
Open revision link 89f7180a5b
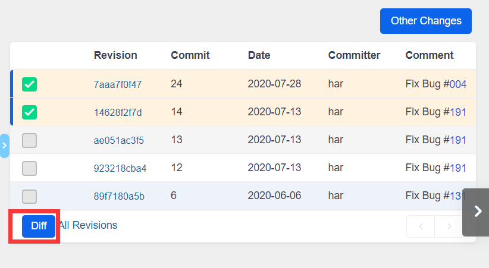pyautogui.click(x=119, y=196)
